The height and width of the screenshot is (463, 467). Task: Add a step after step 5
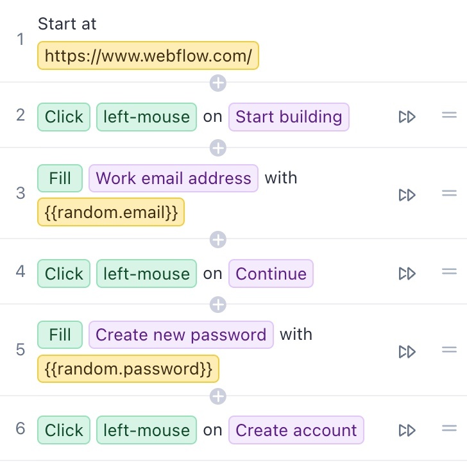coord(218,396)
